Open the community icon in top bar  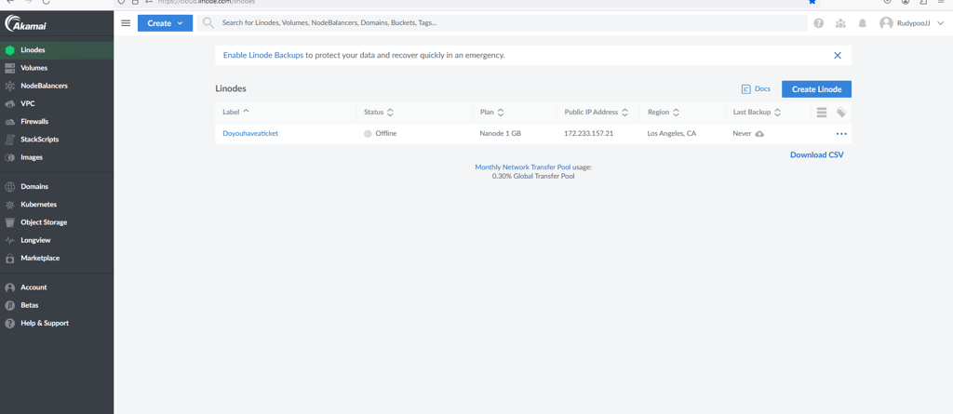[x=840, y=23]
